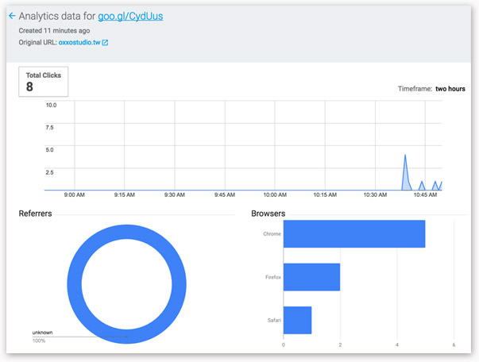Screen dimensions: 479x362
Task: Click the Referrers section heading
Action: 36,214
